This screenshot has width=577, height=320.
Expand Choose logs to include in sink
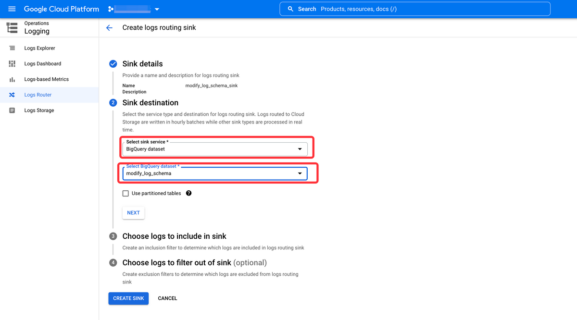[x=175, y=236]
